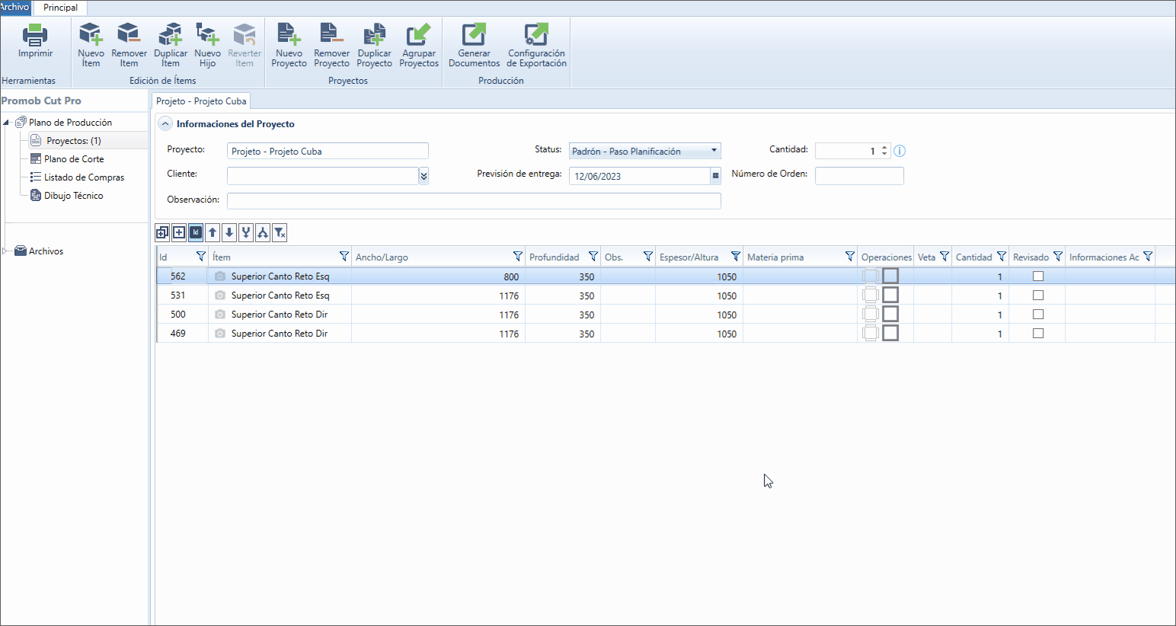The height and width of the screenshot is (626, 1176).
Task: Move item down with the arrow icon
Action: click(x=229, y=233)
